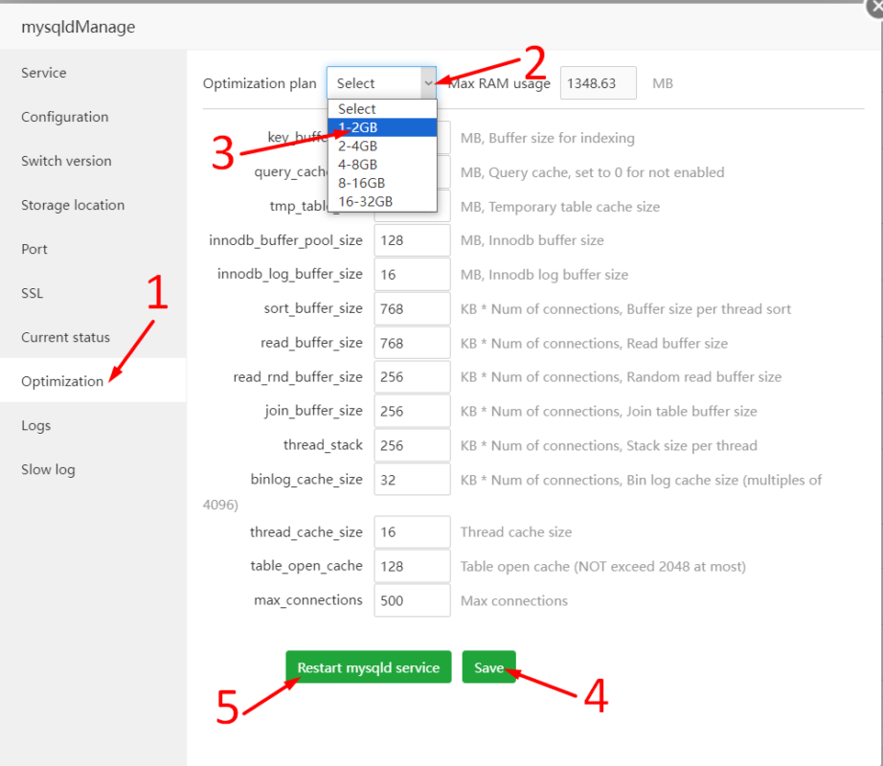Screen dimensions: 883x766
Task: Pick the 2-4GB option in list
Action: click(x=381, y=146)
